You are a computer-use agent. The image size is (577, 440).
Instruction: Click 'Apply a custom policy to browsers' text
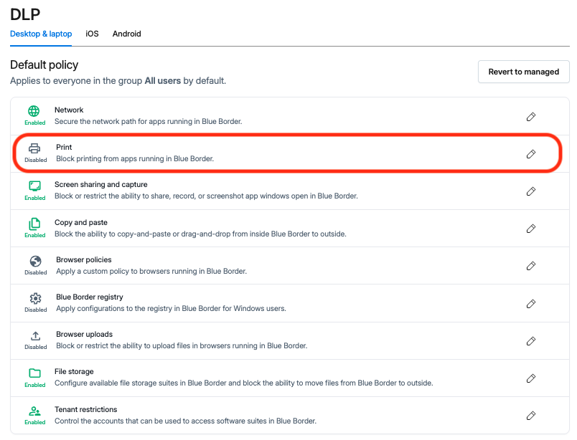click(x=151, y=272)
